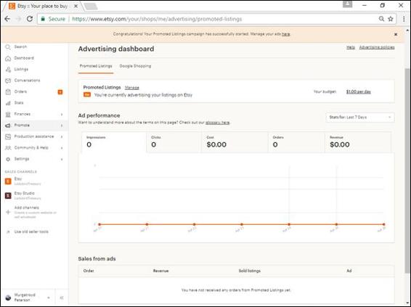This screenshot has width=411, height=307.
Task: Open account menu arrow beside Murgatroyd Peterson
Action: tap(49, 298)
